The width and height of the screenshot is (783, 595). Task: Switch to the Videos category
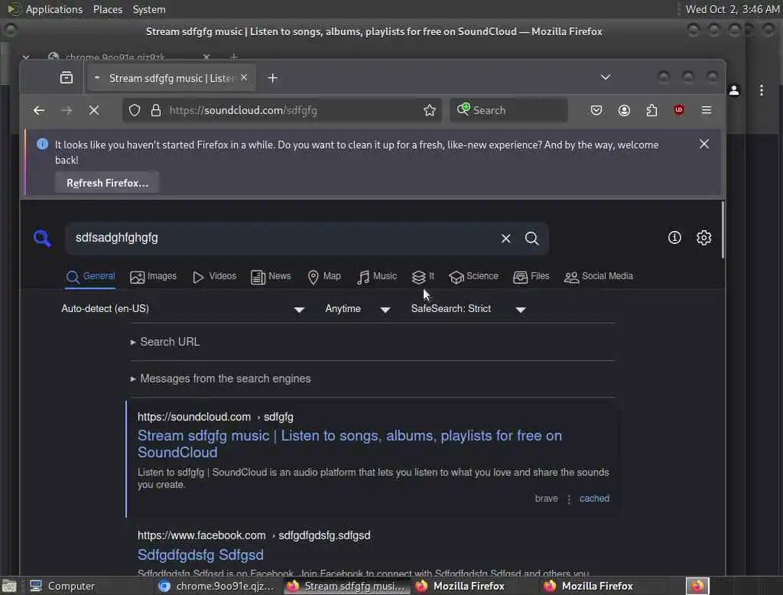(214, 276)
